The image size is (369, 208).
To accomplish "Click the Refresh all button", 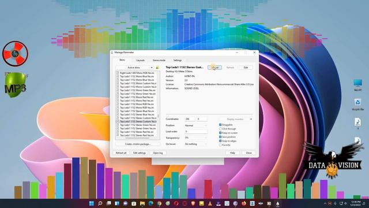I will pos(121,153).
